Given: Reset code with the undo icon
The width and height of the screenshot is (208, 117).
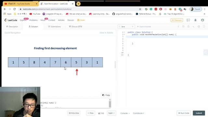Looking at the screenshot, I should pyautogui.click(x=188, y=27).
